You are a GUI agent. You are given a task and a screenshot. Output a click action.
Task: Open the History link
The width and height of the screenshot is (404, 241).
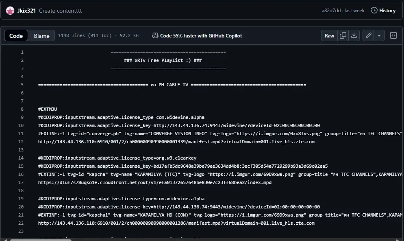point(387,11)
